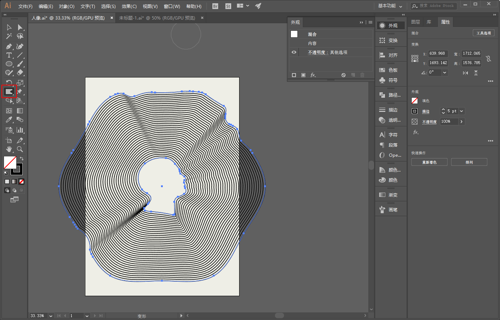Select the Paintbrush tool
This screenshot has width=500, height=320.
click(20, 64)
